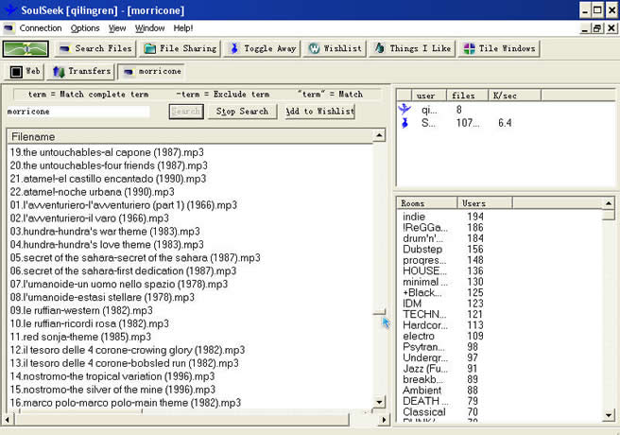Click the greyed Search button
Image resolution: width=620 pixels, height=435 pixels.
[186, 112]
